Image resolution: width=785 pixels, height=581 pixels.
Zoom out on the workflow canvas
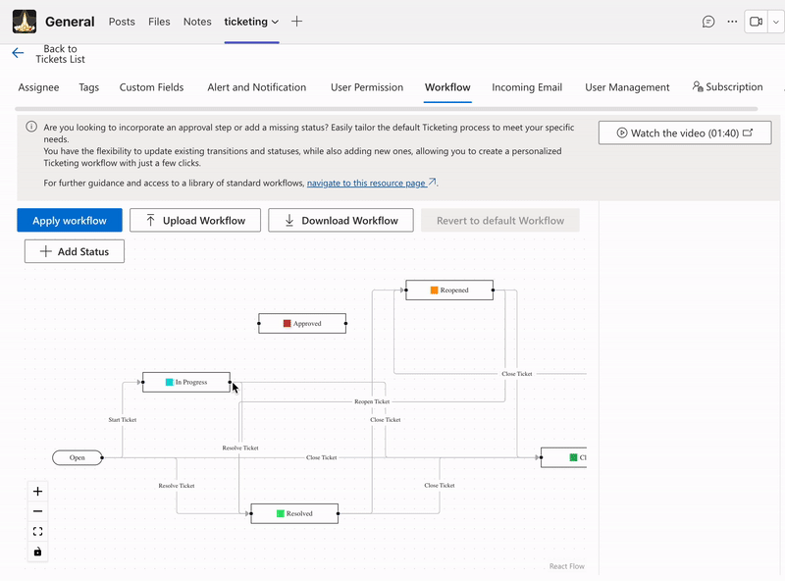click(37, 511)
